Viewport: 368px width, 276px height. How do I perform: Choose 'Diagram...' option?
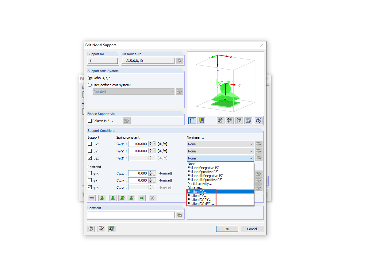220,188
